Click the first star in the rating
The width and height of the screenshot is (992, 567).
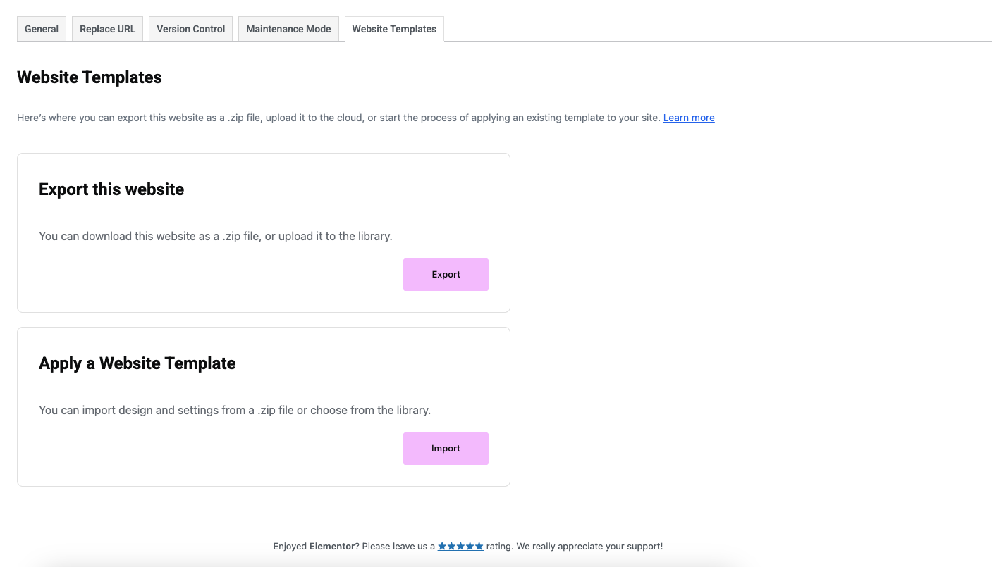click(442, 546)
